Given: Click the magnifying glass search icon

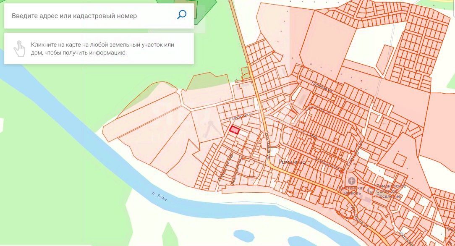Looking at the screenshot, I should [x=182, y=15].
